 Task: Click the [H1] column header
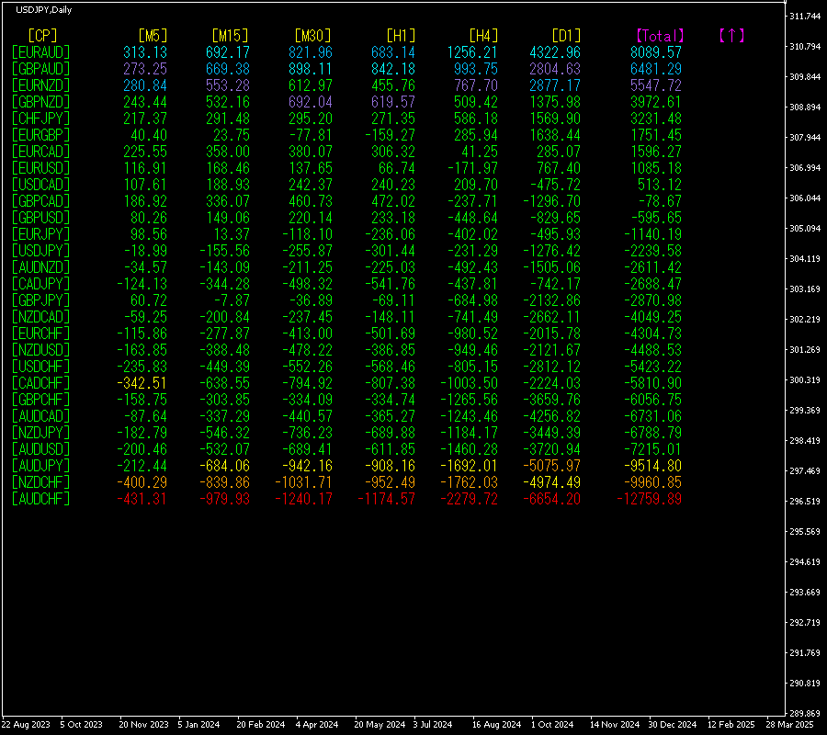pyautogui.click(x=401, y=35)
